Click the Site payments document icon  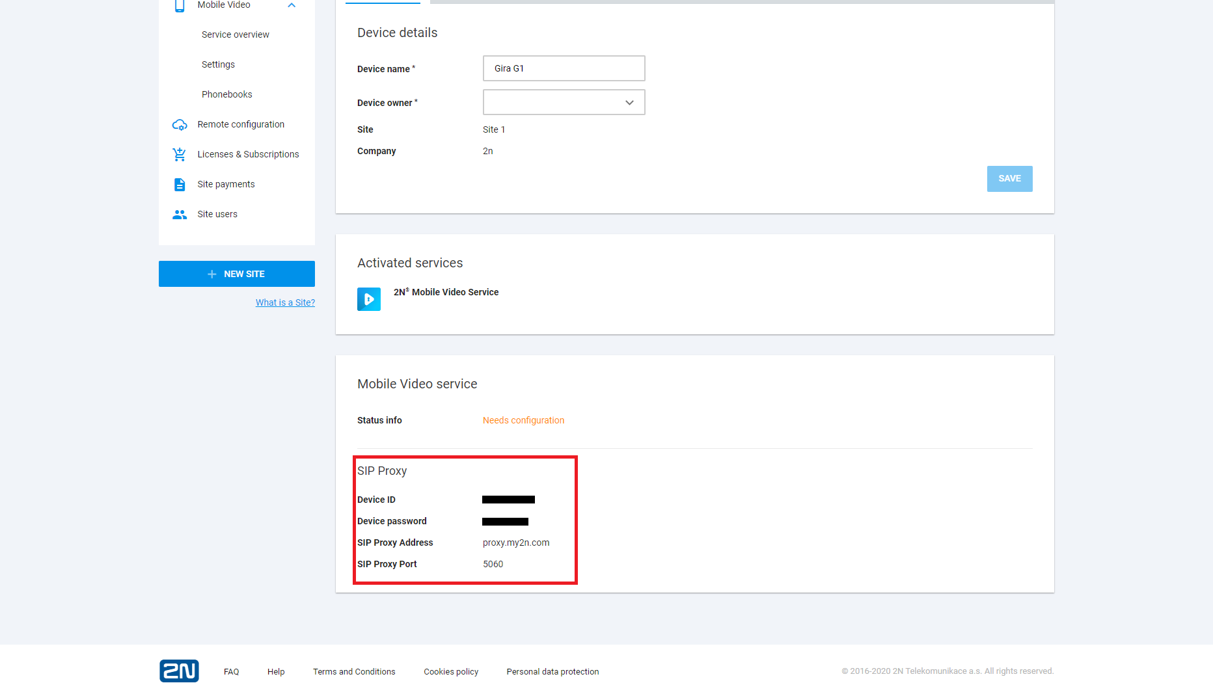click(x=180, y=185)
